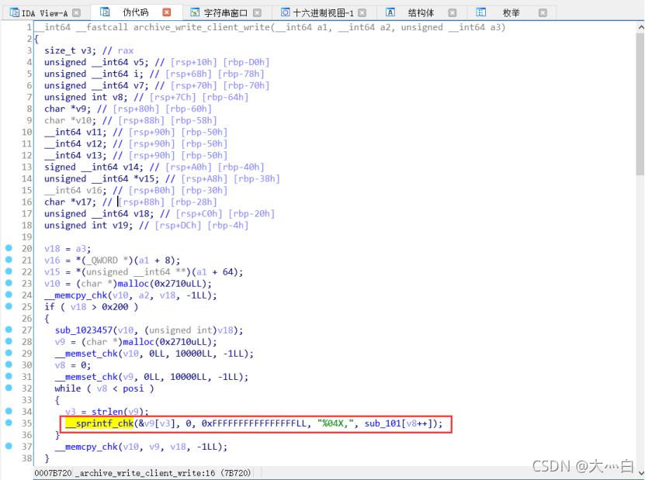Screen dimensions: 645x480
Task: Click the __memset_chk call on line 31
Action: 86,377
